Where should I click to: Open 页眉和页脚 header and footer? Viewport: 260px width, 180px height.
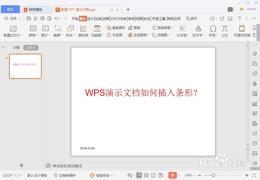click(242, 31)
